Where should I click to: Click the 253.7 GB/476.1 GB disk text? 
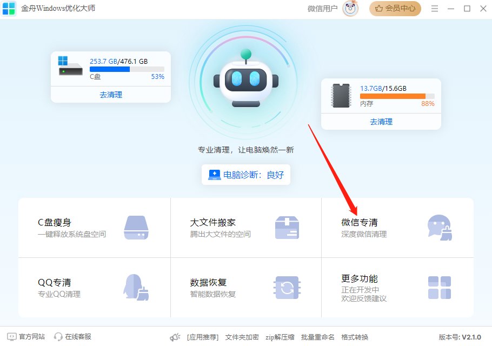(118, 61)
